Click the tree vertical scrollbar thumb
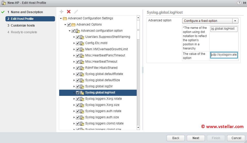This screenshot has height=143, width=247. pos(138,30)
